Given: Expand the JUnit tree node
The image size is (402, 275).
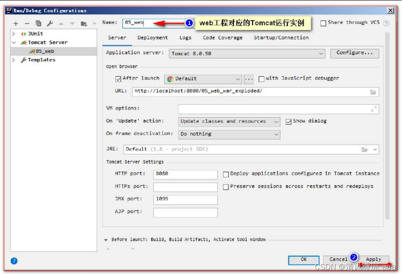Looking at the screenshot, I should click(14, 34).
